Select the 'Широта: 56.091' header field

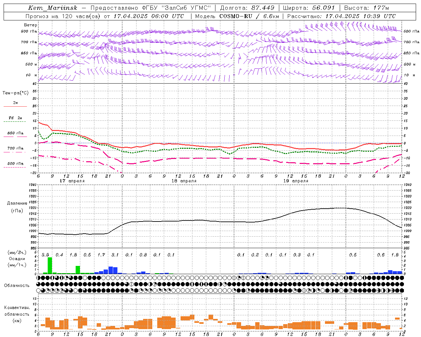(x=309, y=8)
